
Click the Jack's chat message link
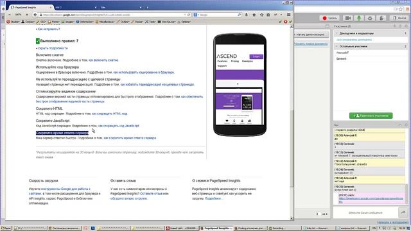[371, 200]
